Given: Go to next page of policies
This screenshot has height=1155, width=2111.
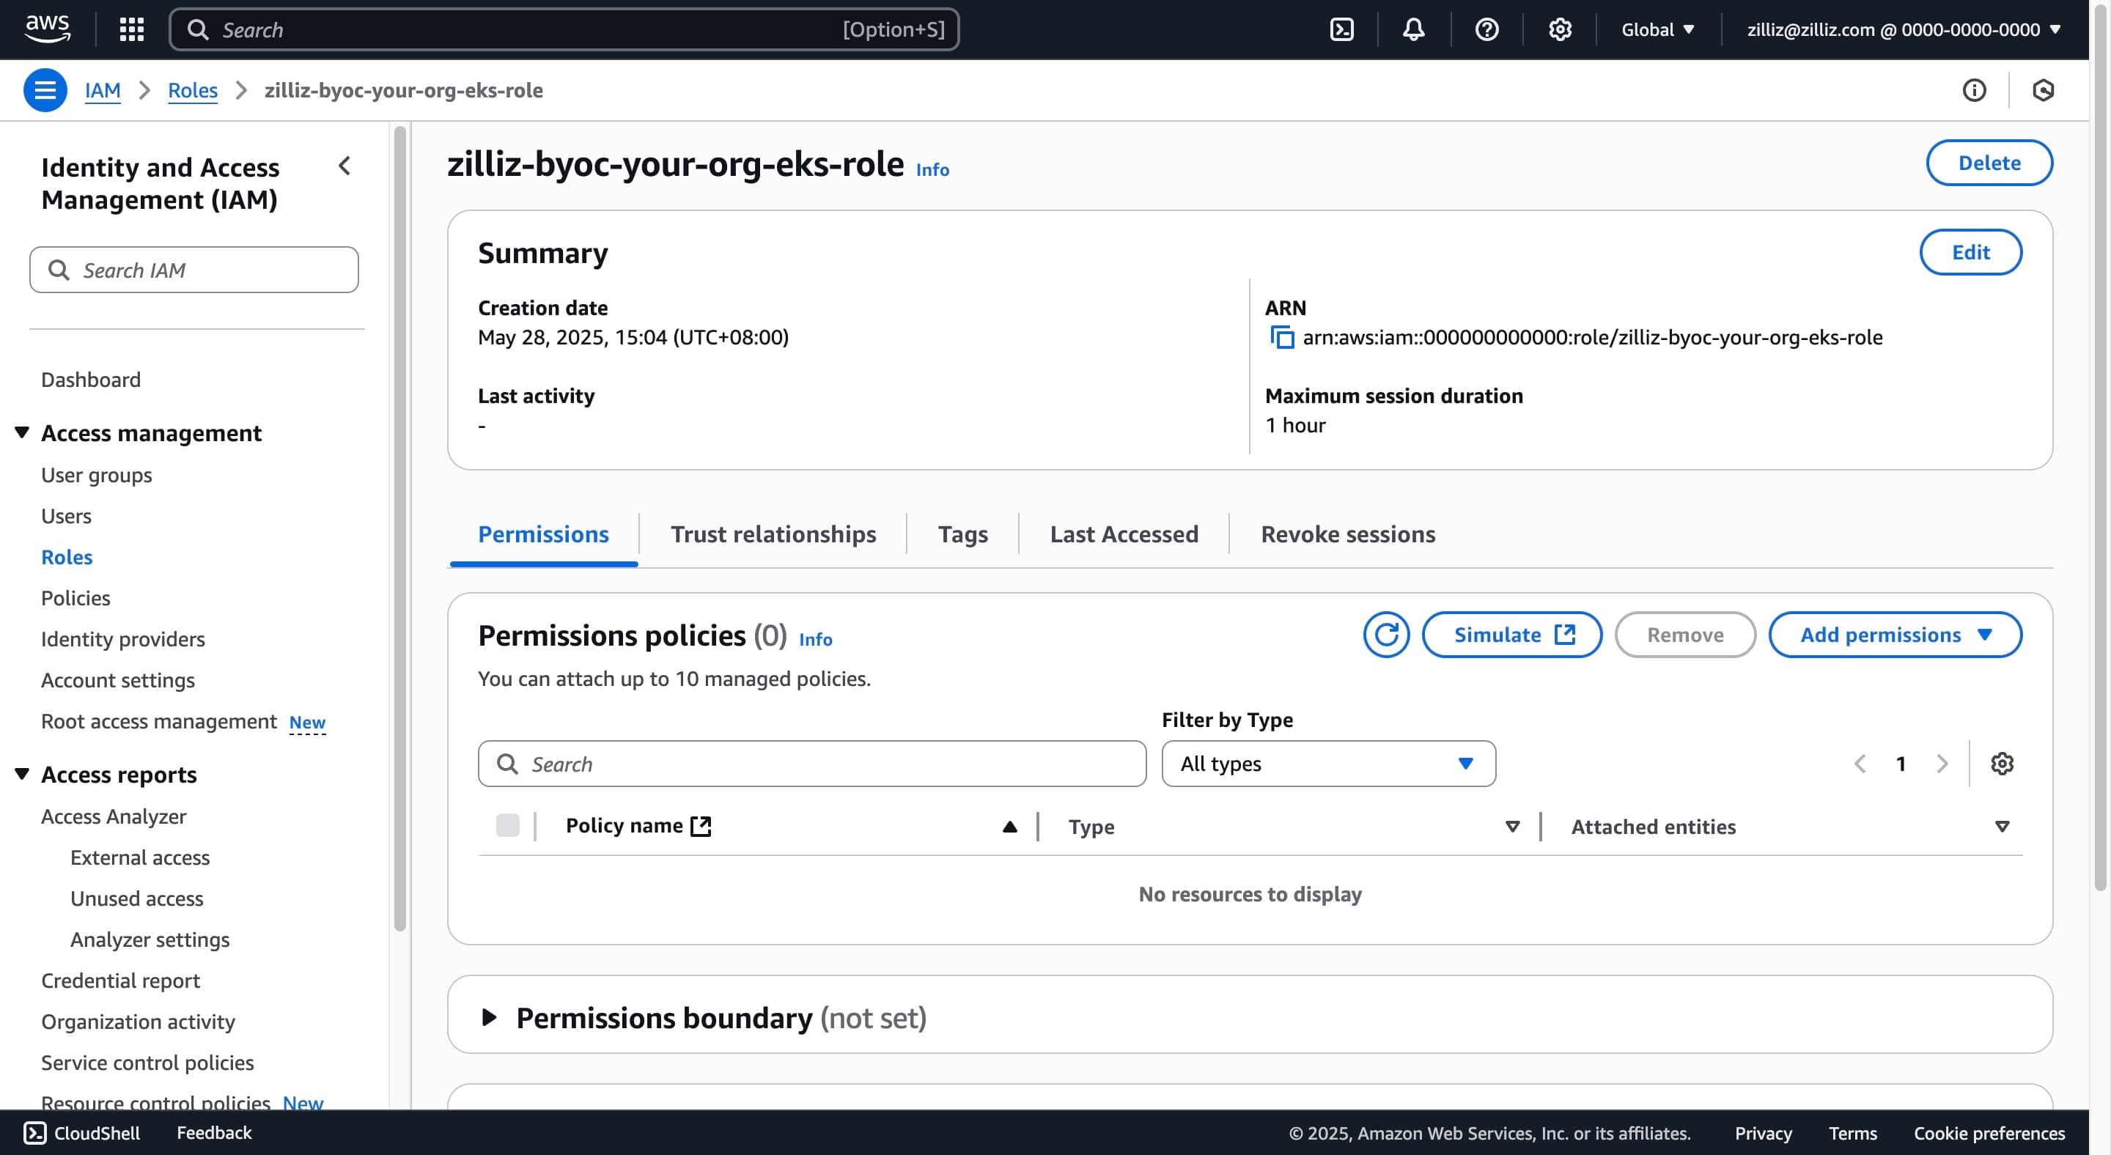Looking at the screenshot, I should coord(1942,764).
